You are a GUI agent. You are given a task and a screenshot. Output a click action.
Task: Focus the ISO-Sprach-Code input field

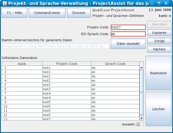128,34
